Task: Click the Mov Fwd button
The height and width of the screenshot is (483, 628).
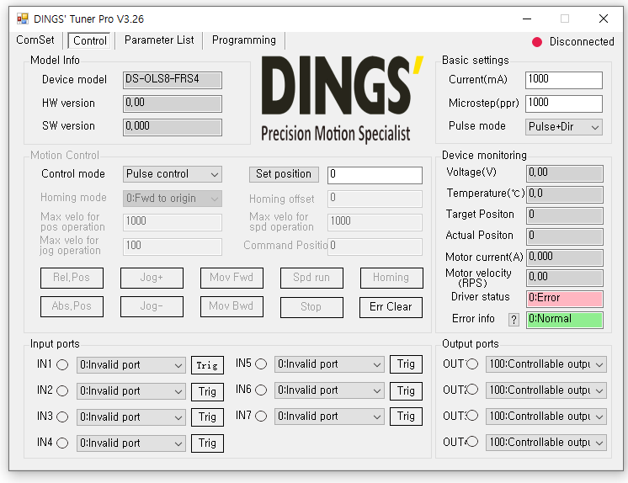Action: (x=232, y=278)
